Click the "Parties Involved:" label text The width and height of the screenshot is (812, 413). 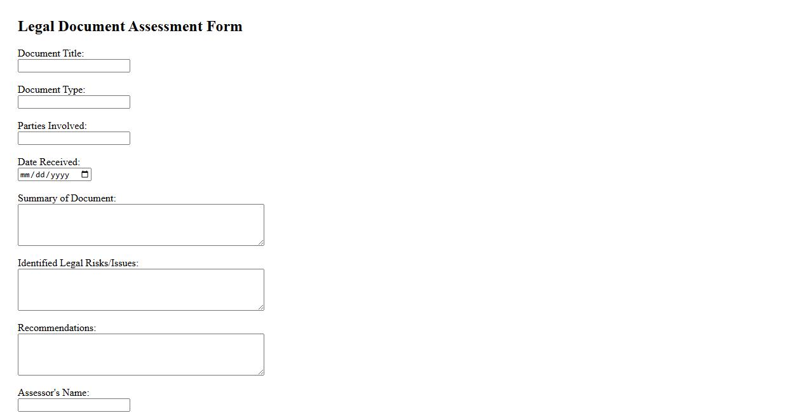click(x=52, y=126)
